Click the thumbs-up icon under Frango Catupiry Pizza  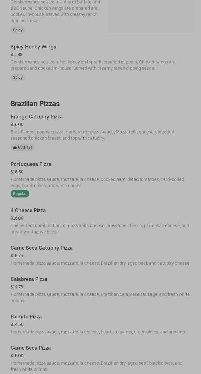(x=15, y=147)
